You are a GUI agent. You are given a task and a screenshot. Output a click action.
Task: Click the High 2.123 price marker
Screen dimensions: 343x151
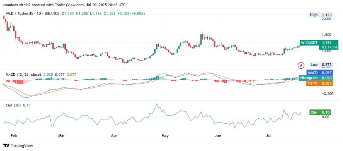(x=320, y=15)
